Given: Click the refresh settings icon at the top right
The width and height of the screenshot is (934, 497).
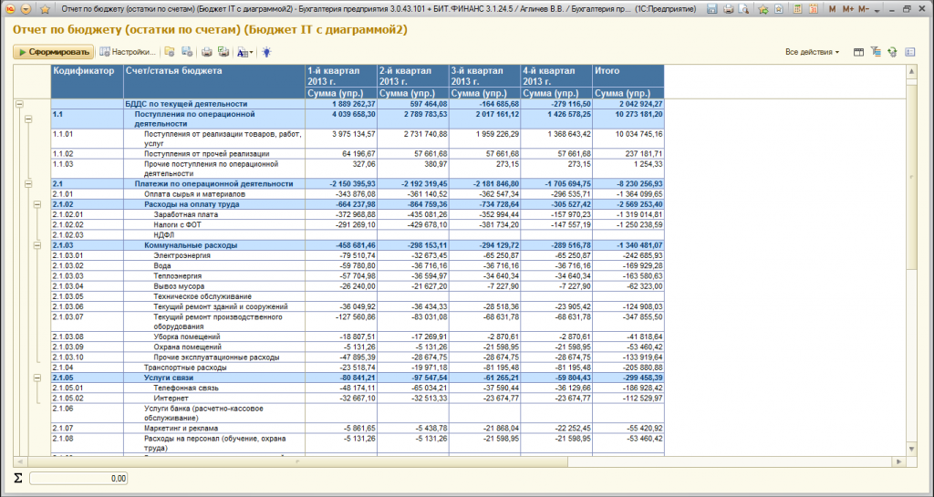Looking at the screenshot, I should pyautogui.click(x=892, y=52).
